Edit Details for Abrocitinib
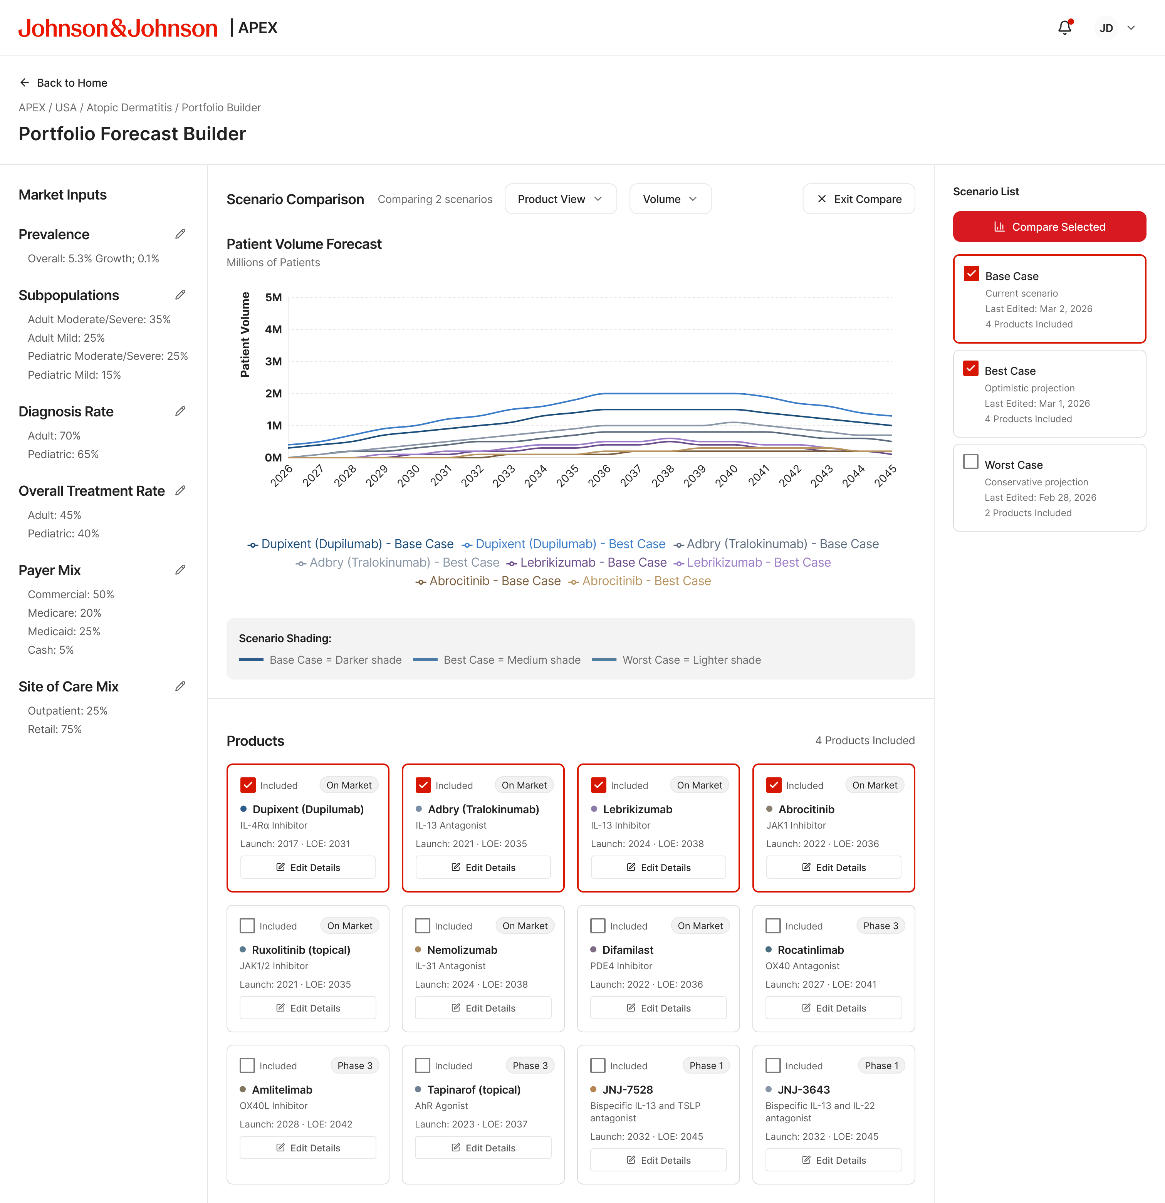Viewport: 1165px width, 1203px height. 834,867
